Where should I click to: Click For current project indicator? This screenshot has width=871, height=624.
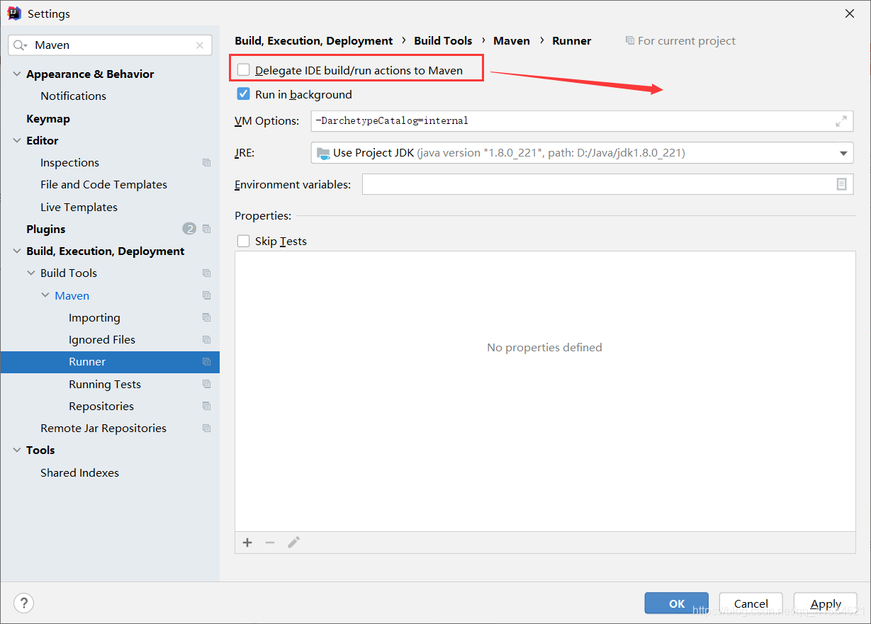click(x=680, y=41)
